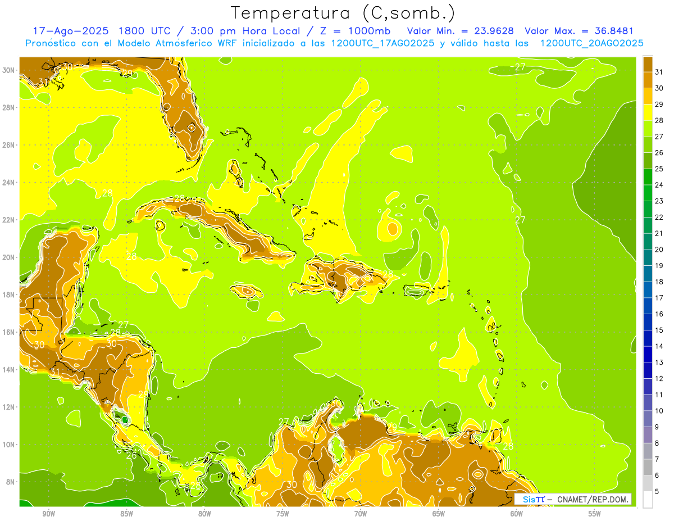Select the date text "17-Ago-2025 1800 UTC"
674x521 pixels.
(102, 31)
